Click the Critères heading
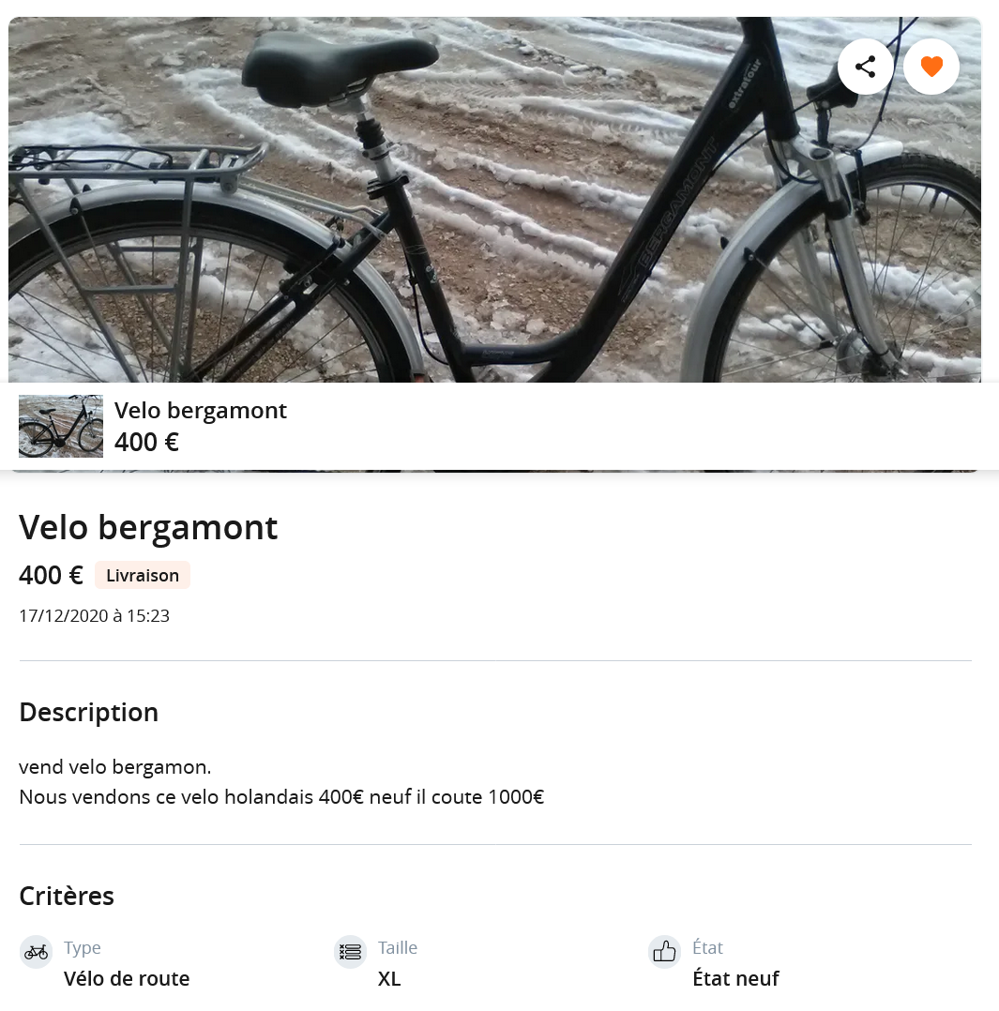 (x=67, y=897)
